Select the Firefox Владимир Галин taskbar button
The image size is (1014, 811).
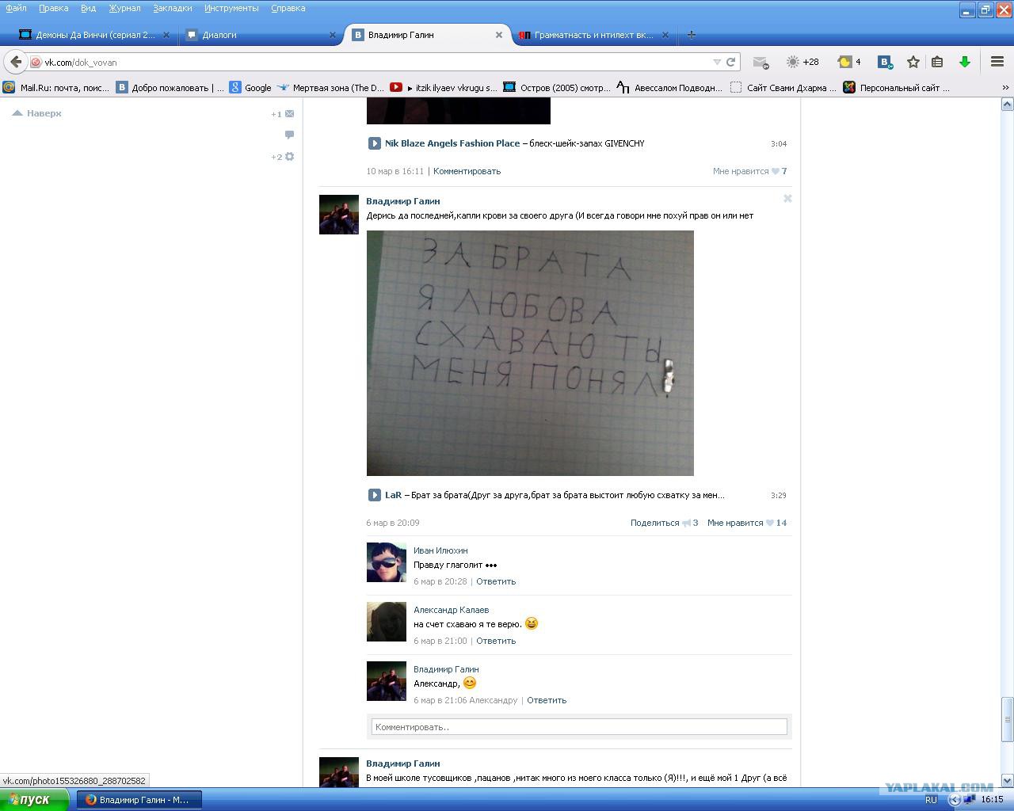pyautogui.click(x=139, y=800)
